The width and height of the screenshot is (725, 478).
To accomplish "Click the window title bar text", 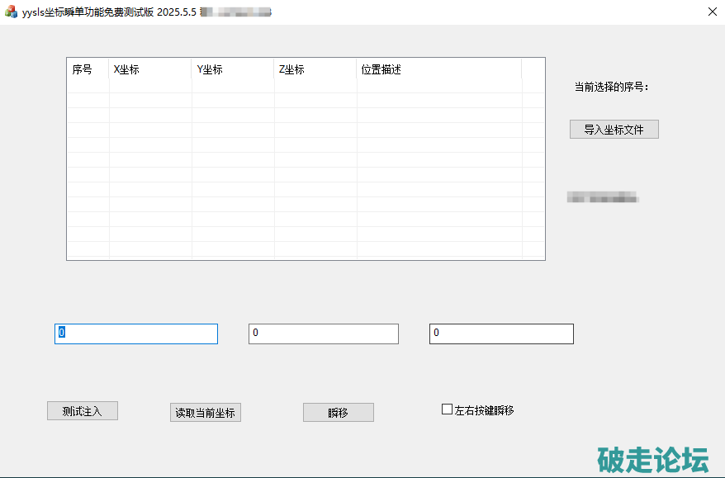I will point(99,12).
